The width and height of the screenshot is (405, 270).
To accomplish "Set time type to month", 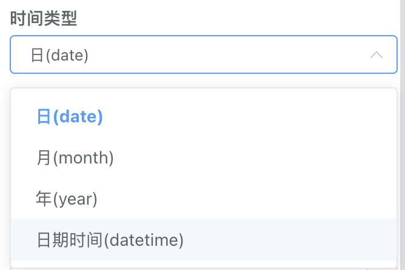I will (x=75, y=158).
